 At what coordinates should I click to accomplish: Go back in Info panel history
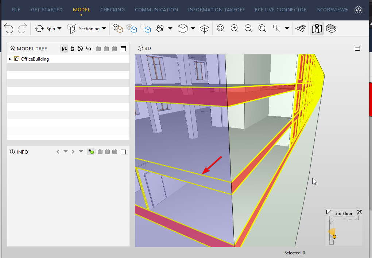click(x=58, y=151)
